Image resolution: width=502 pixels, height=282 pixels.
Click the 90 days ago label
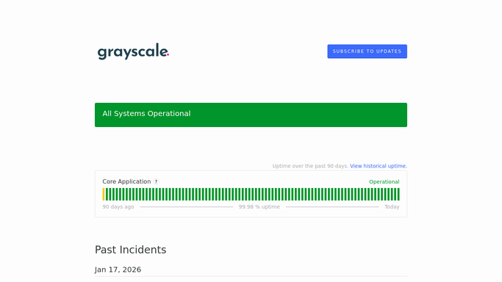[118, 207]
